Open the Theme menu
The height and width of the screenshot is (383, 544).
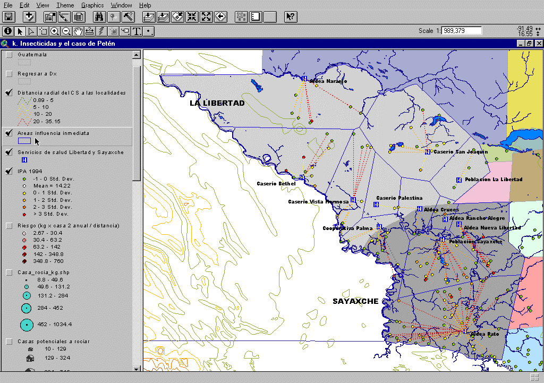[65, 5]
